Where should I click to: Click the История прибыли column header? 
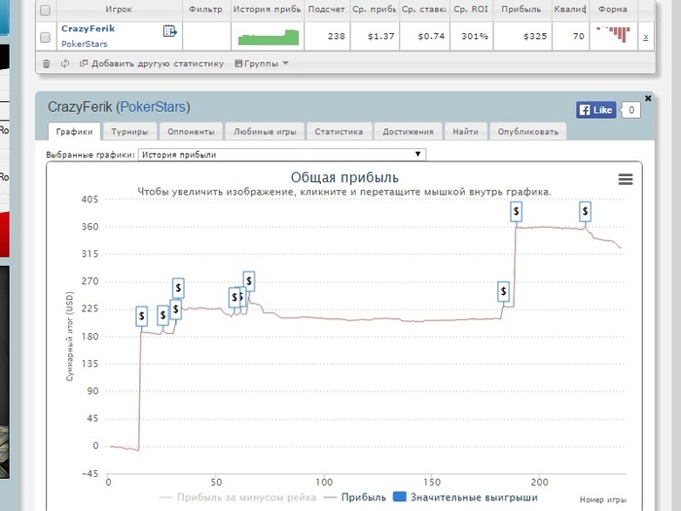pyautogui.click(x=267, y=9)
